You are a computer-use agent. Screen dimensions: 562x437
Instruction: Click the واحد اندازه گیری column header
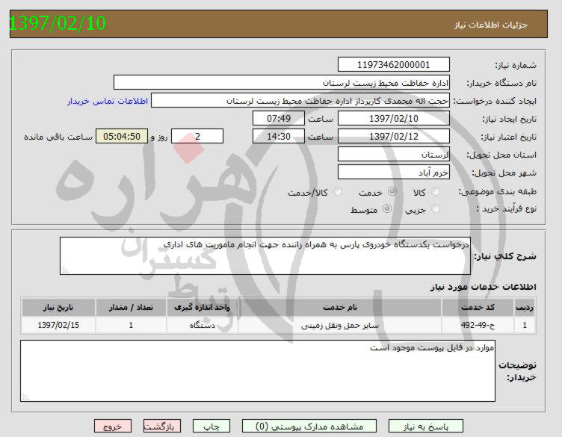pos(202,307)
